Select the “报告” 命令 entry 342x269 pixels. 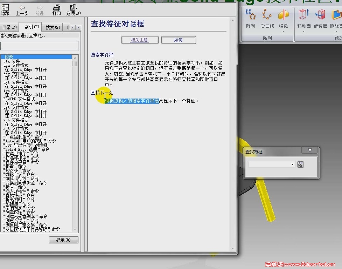(14, 166)
